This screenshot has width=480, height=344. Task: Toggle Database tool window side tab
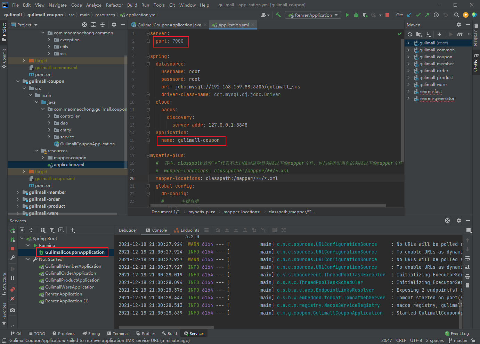pos(476,35)
